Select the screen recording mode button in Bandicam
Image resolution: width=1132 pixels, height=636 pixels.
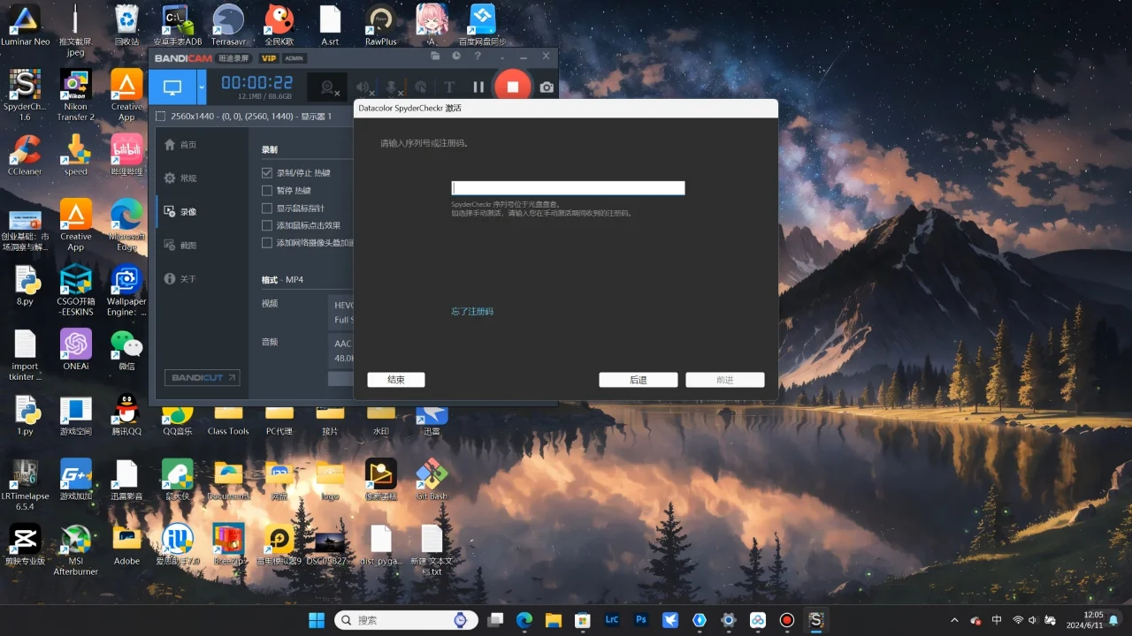point(172,87)
